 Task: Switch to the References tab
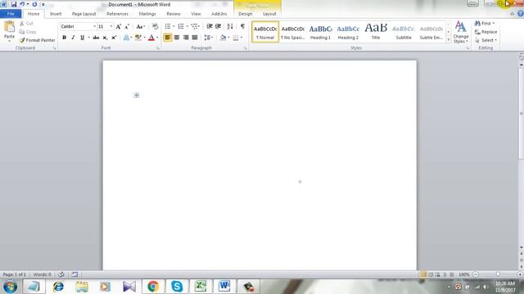point(117,14)
